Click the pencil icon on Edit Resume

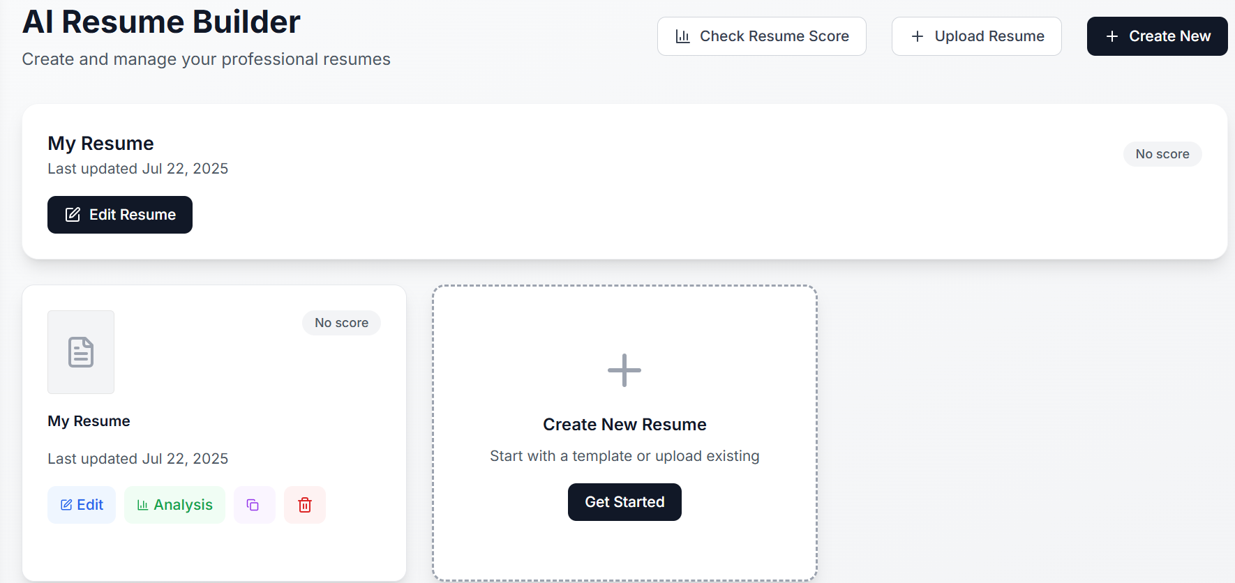73,215
